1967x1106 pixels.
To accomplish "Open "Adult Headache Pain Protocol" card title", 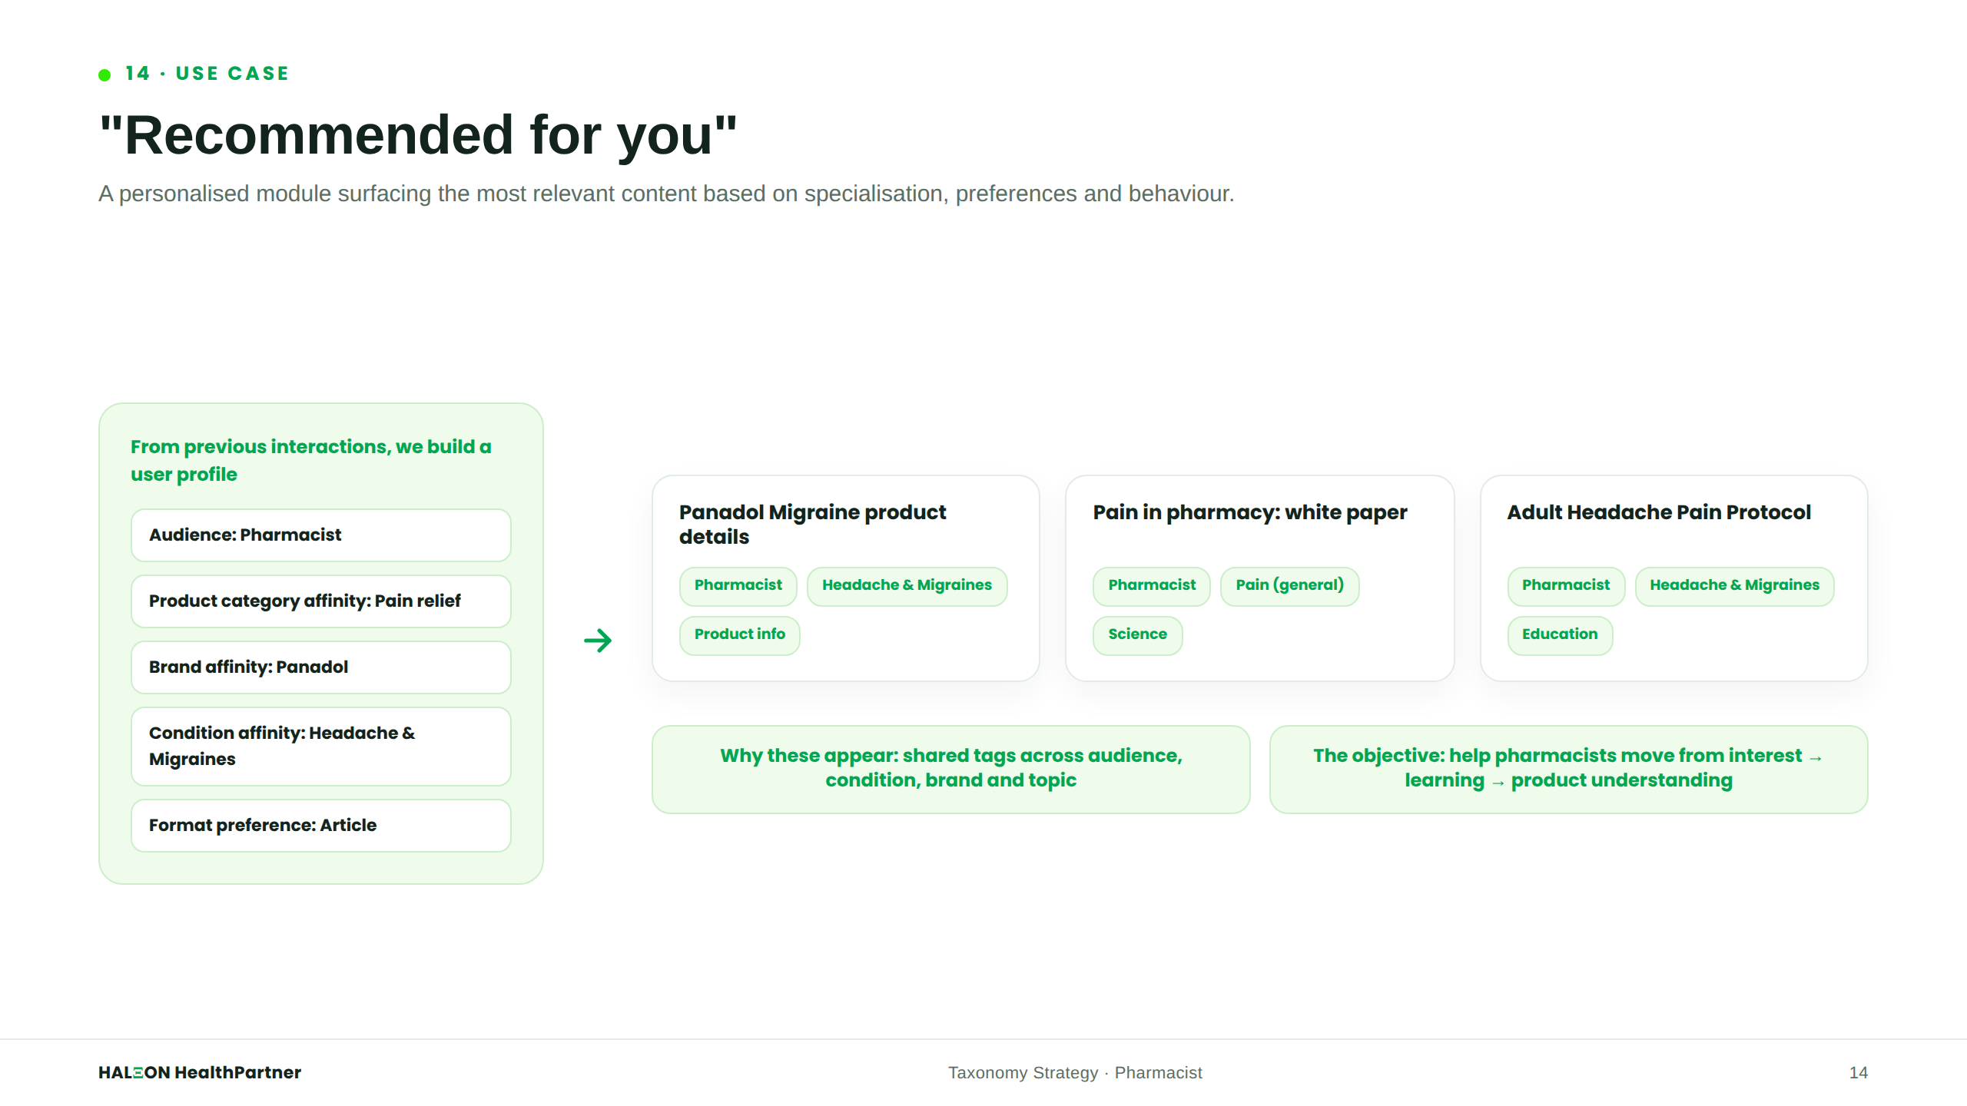I will click(1659, 512).
